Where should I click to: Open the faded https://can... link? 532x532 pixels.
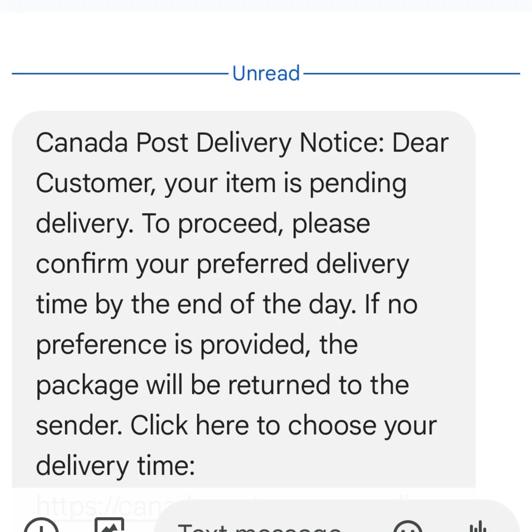pyautogui.click(x=100, y=506)
